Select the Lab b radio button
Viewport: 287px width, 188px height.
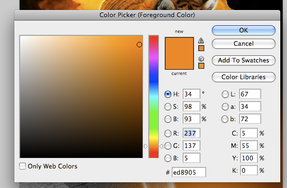coord(225,119)
